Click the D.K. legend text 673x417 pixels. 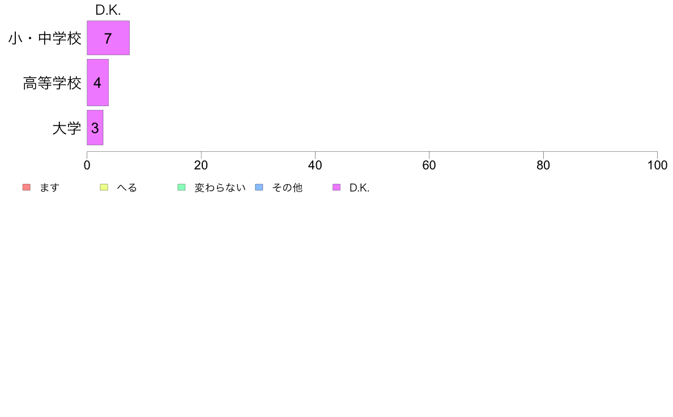pos(359,188)
